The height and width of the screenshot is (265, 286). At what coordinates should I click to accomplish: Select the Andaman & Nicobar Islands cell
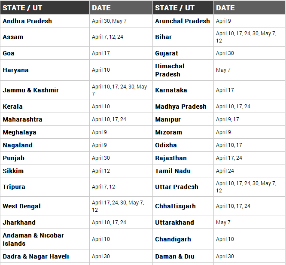45,239
